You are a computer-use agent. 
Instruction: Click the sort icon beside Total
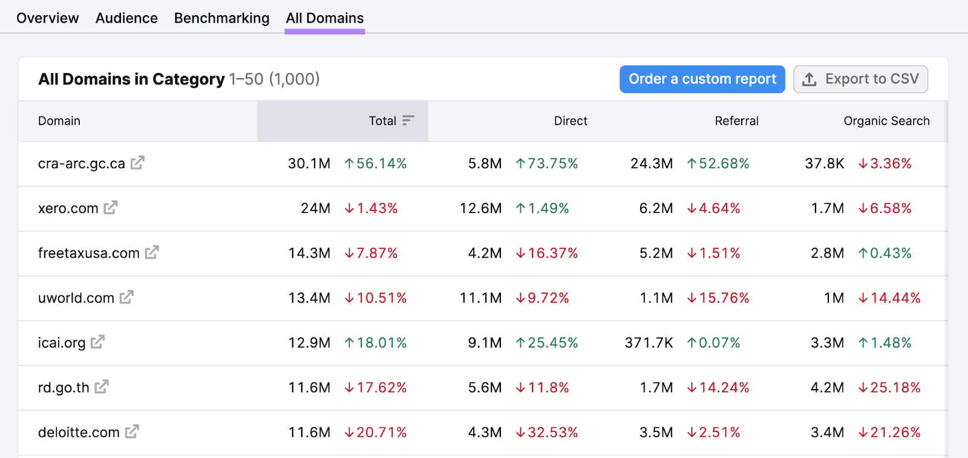coord(408,120)
